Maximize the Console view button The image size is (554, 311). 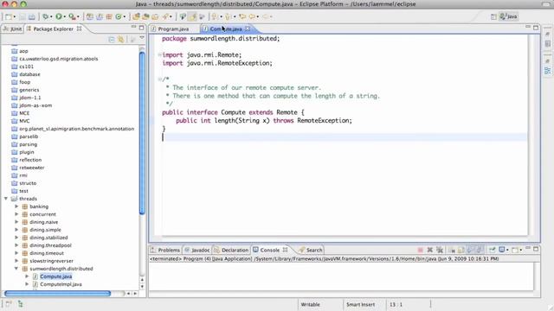pyautogui.click(x=536, y=249)
